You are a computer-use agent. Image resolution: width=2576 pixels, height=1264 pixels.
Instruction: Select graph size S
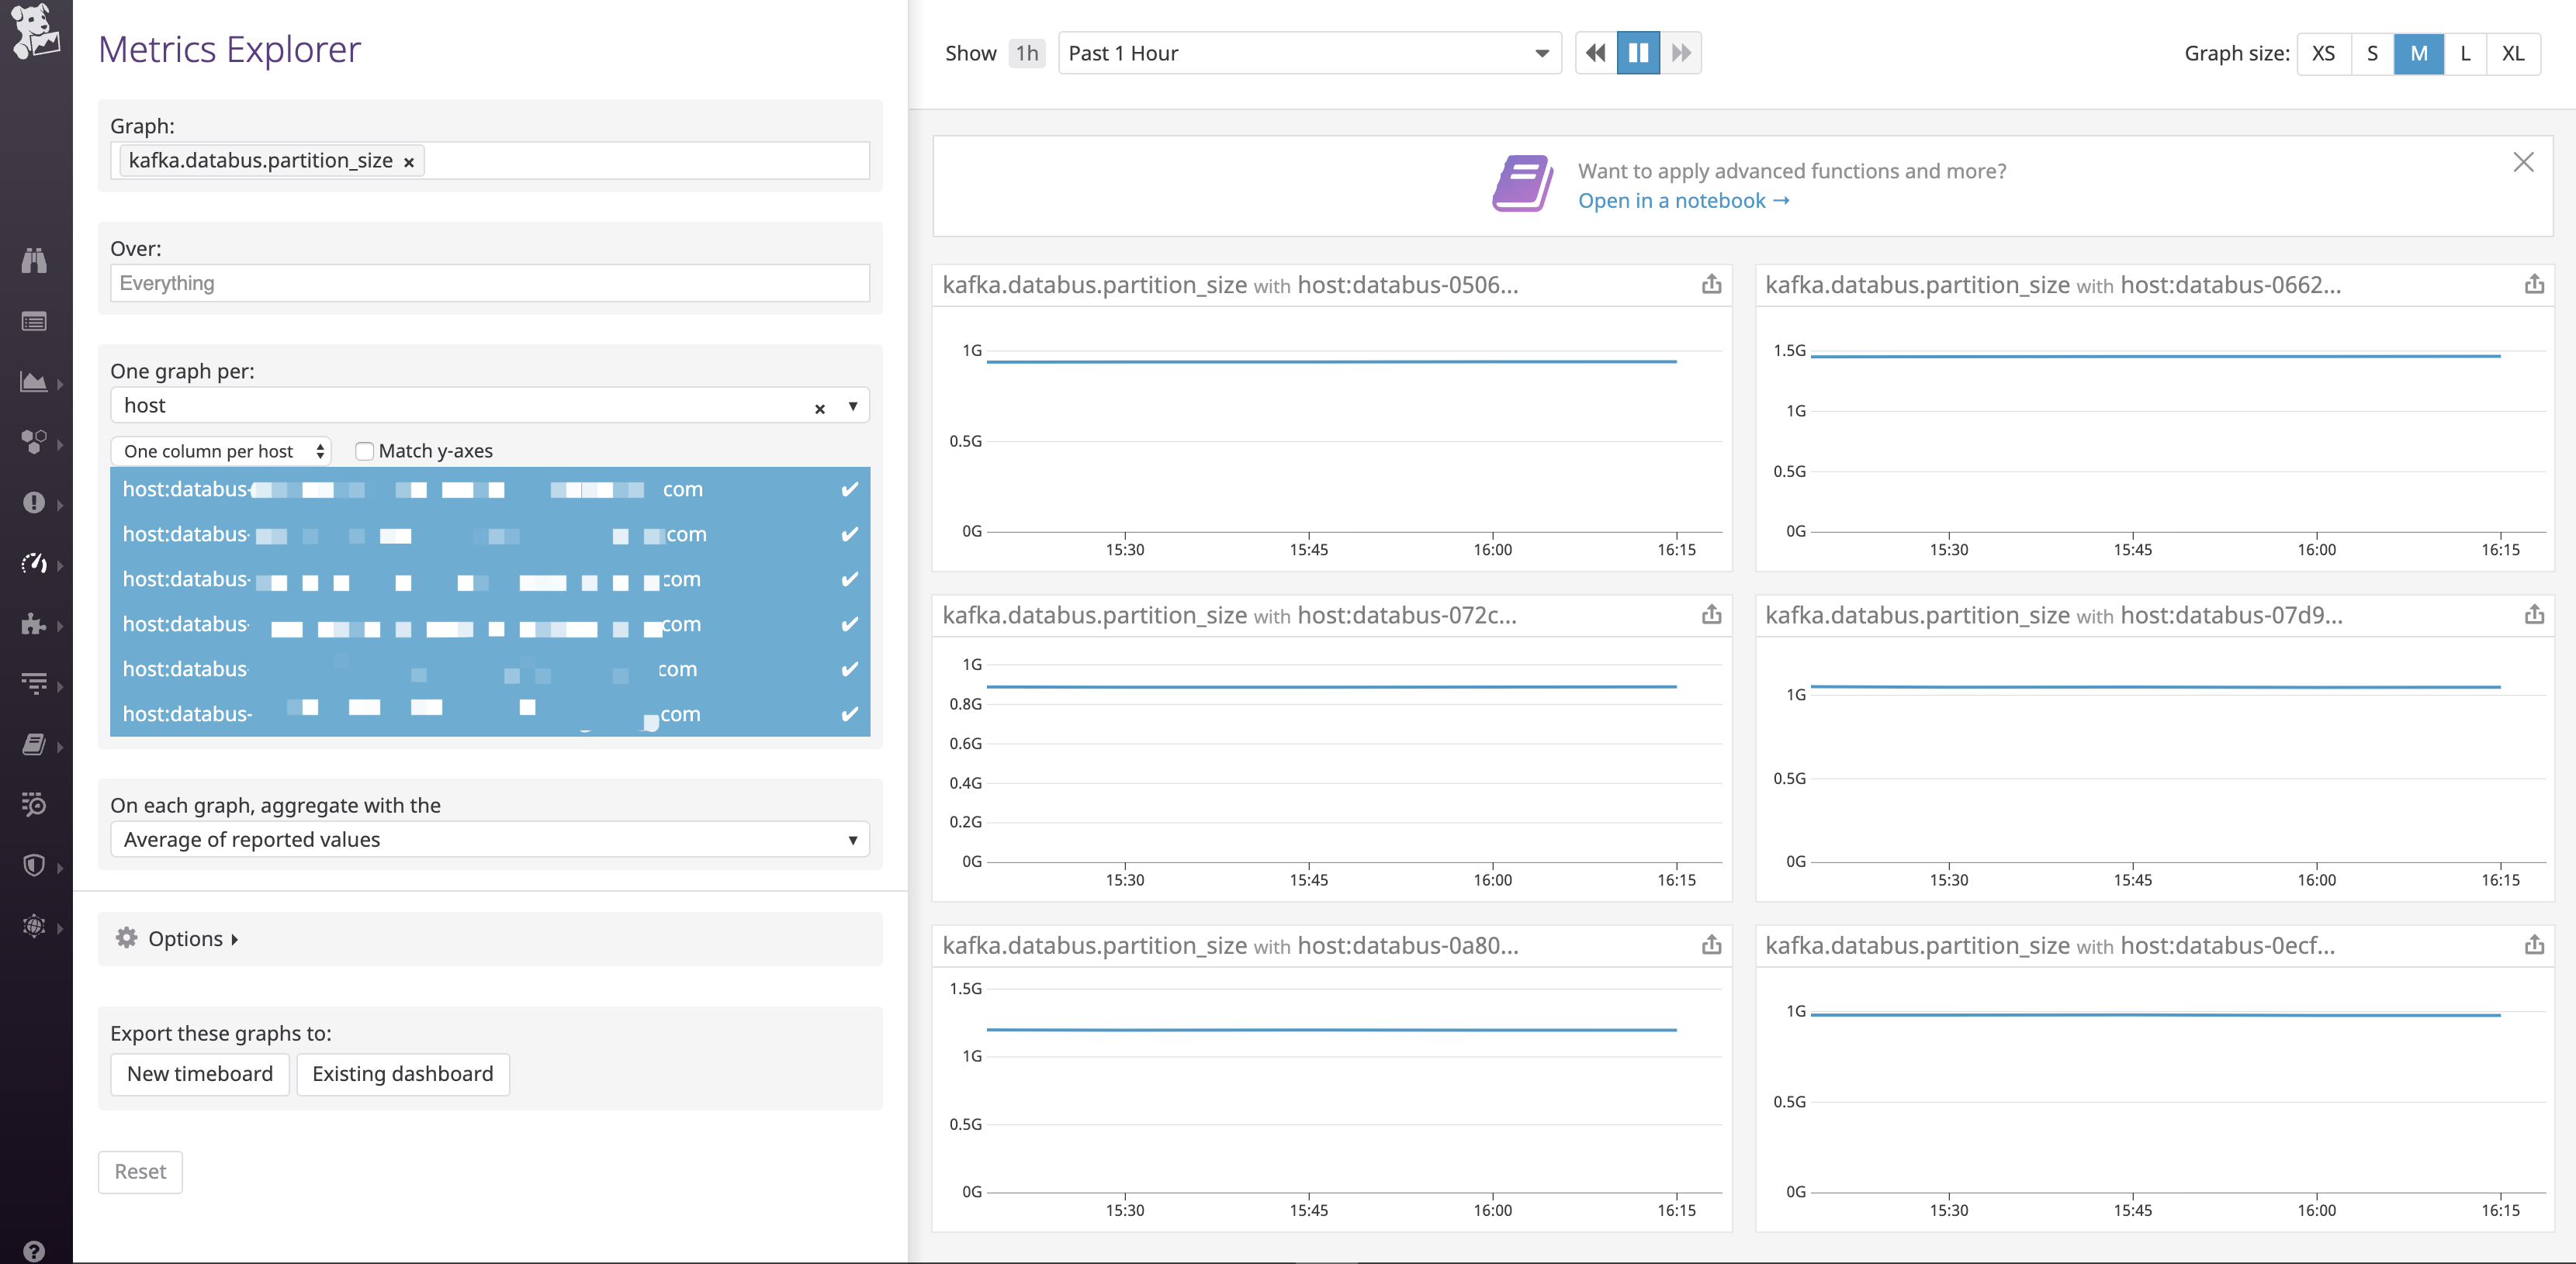[x=2371, y=53]
